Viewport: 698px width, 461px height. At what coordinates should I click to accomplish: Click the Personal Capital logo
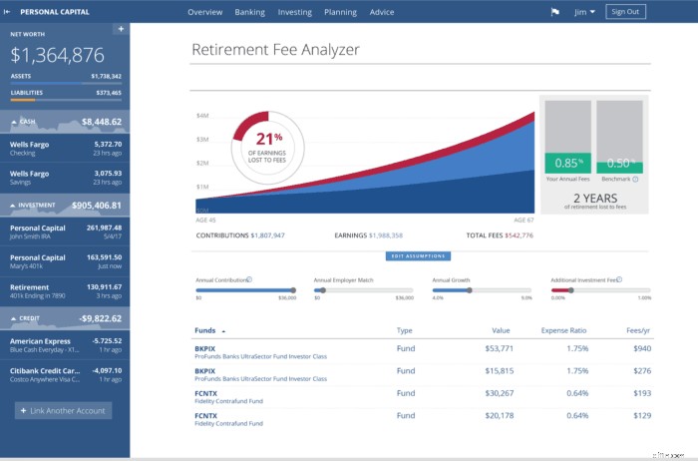(x=55, y=12)
